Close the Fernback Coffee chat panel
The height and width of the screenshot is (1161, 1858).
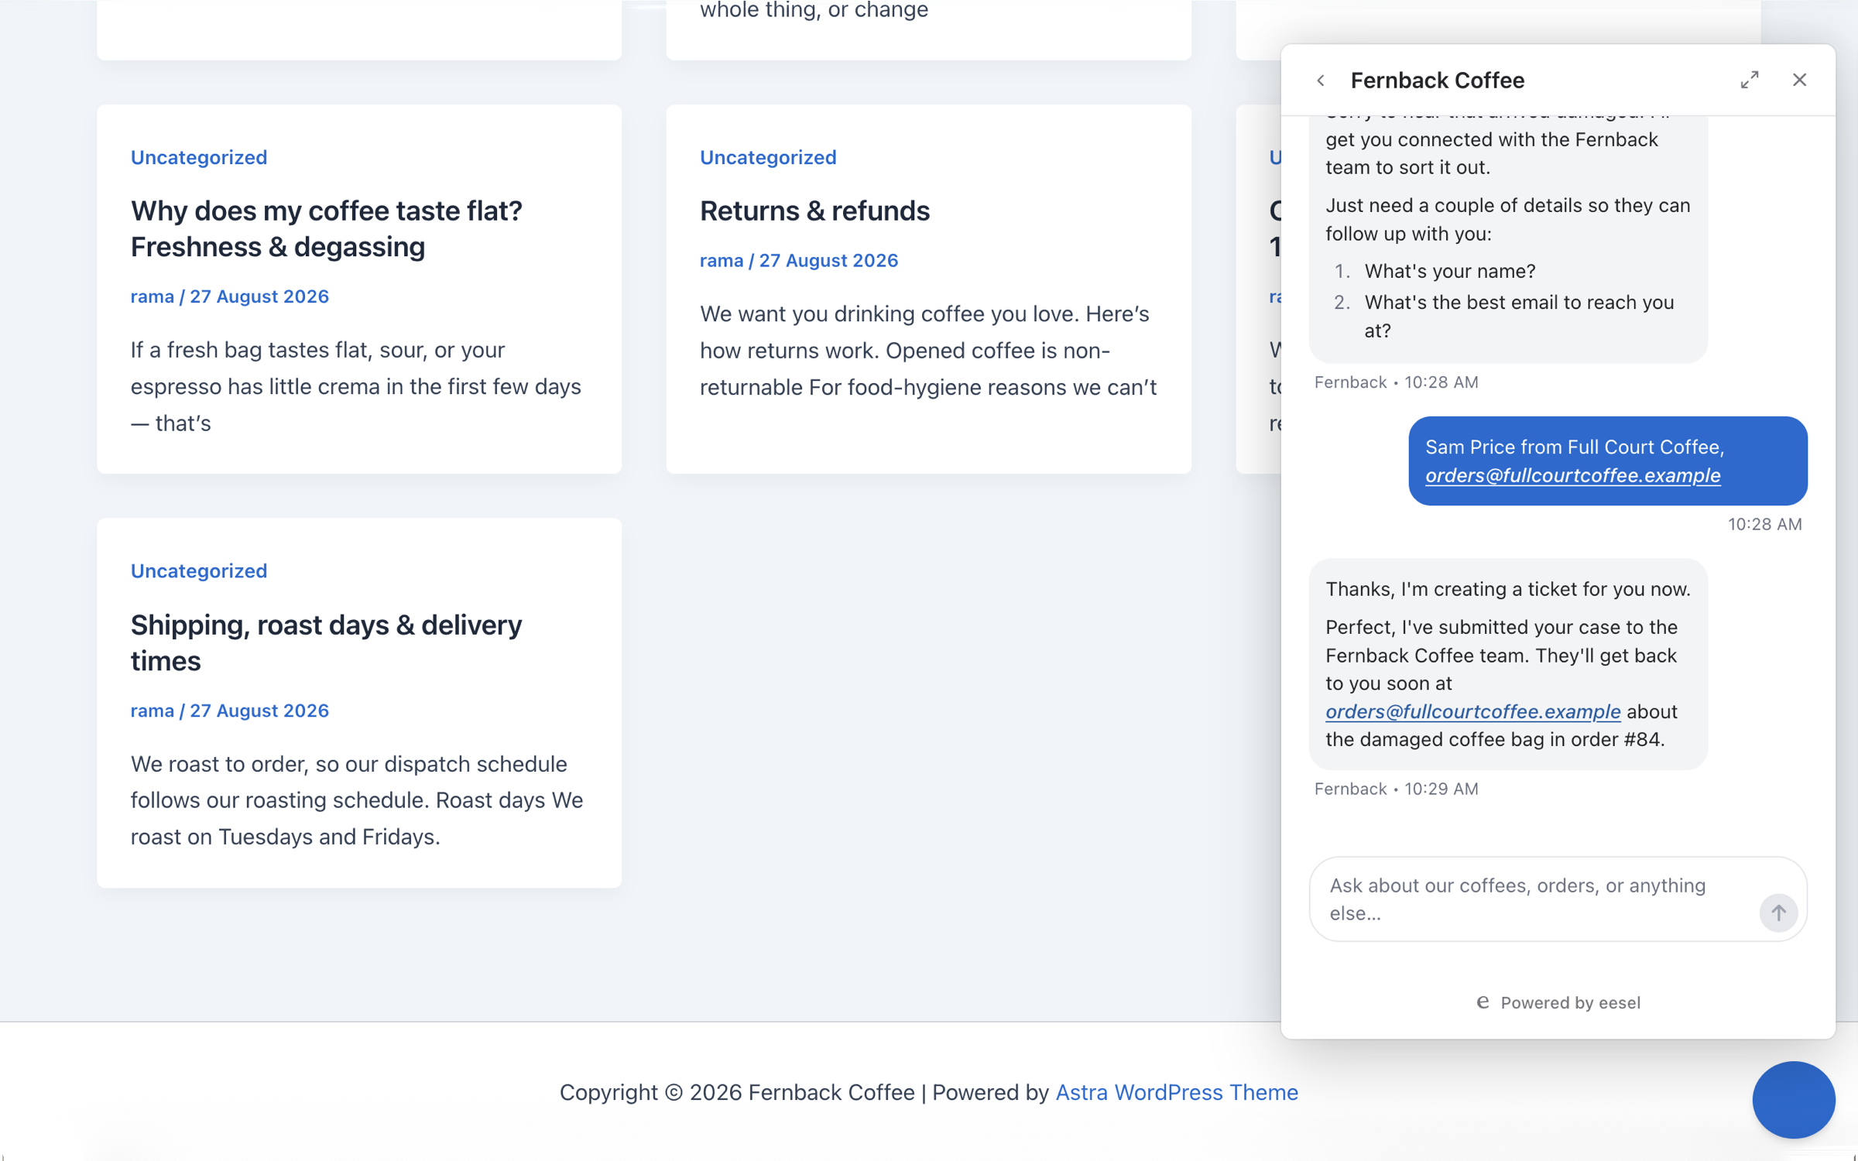click(1799, 80)
